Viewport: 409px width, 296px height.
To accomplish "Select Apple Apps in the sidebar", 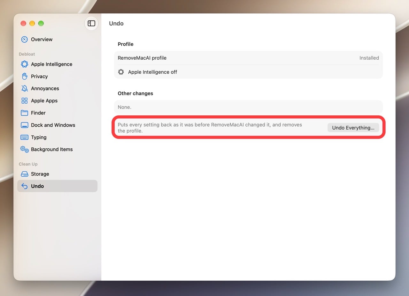I will pos(58,101).
